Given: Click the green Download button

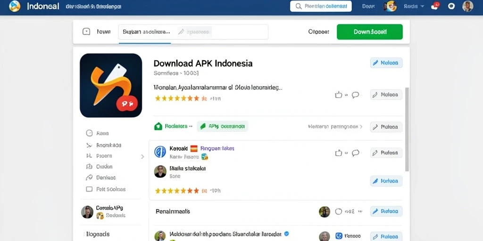Looking at the screenshot, I should (x=370, y=32).
